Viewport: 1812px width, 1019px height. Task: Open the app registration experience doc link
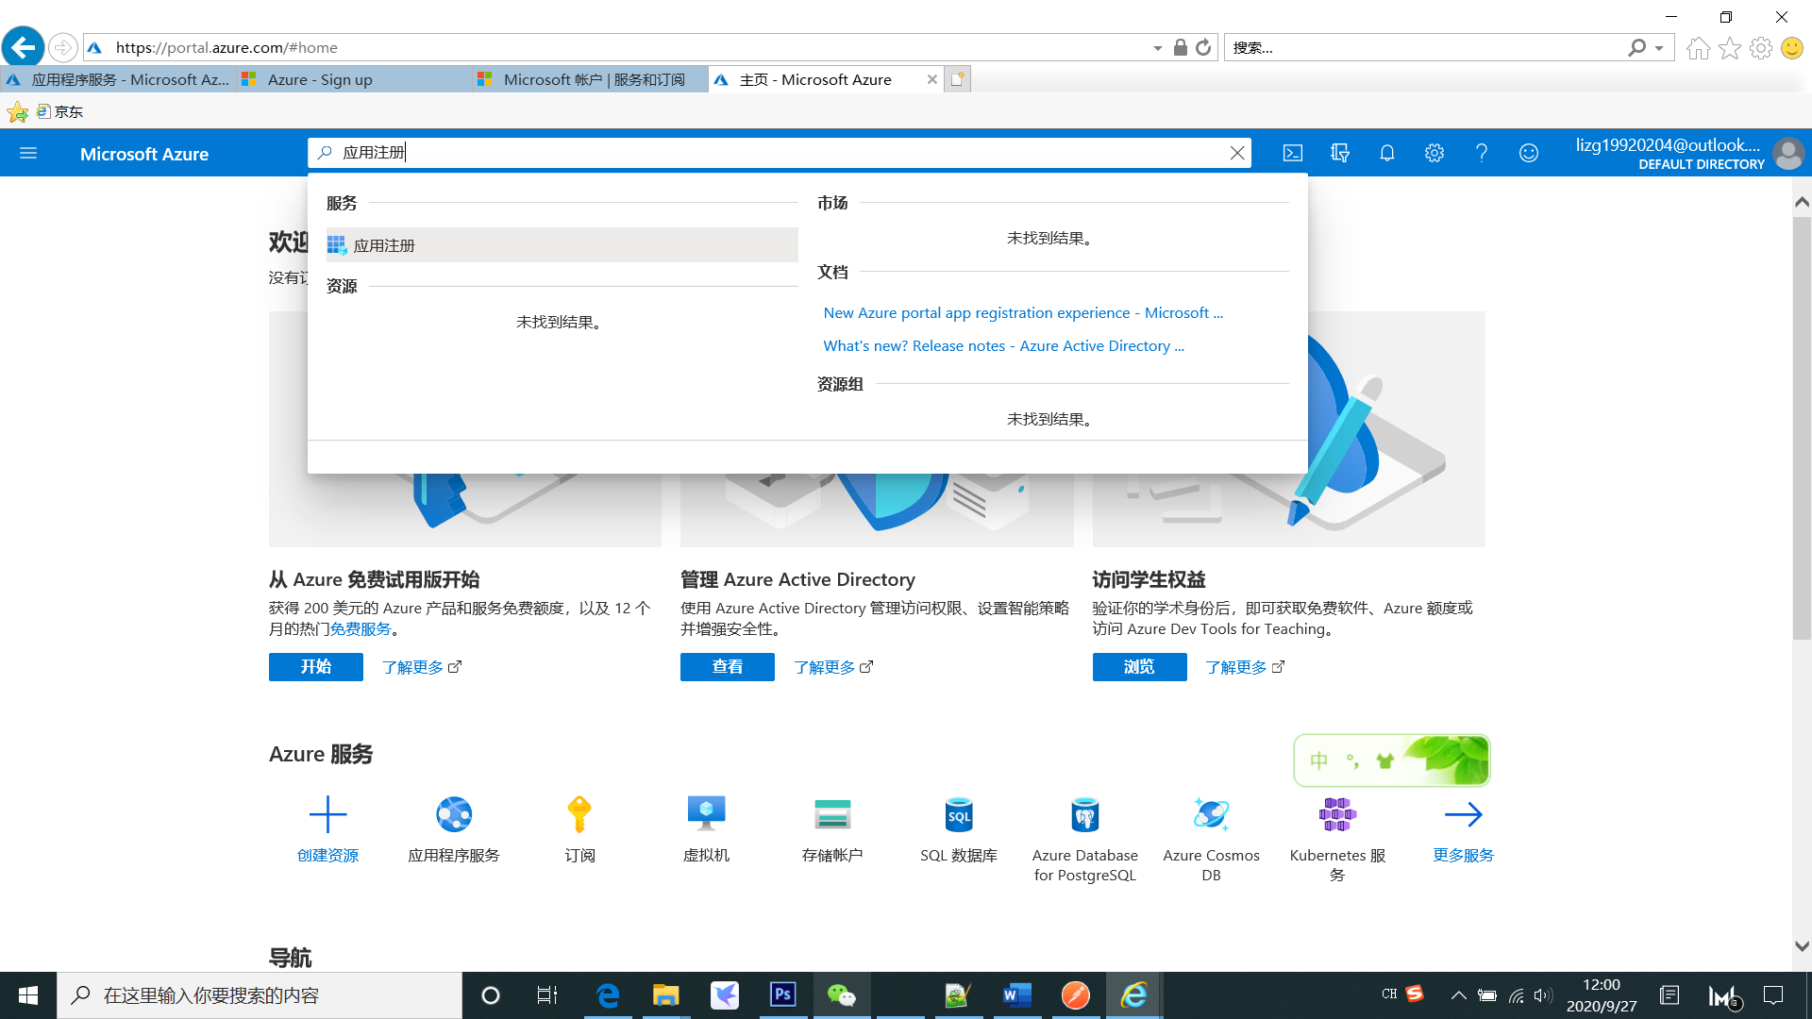[x=1022, y=312]
